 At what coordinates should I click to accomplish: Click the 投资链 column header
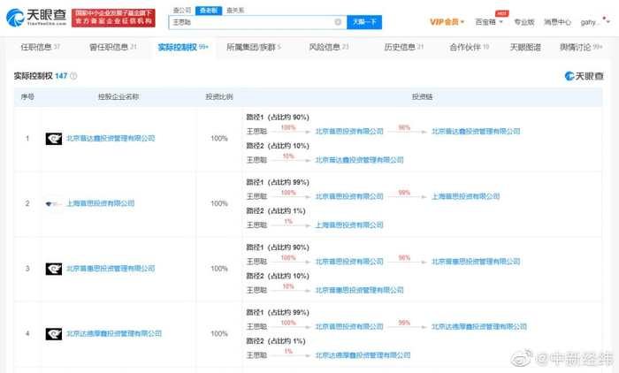coord(422,97)
